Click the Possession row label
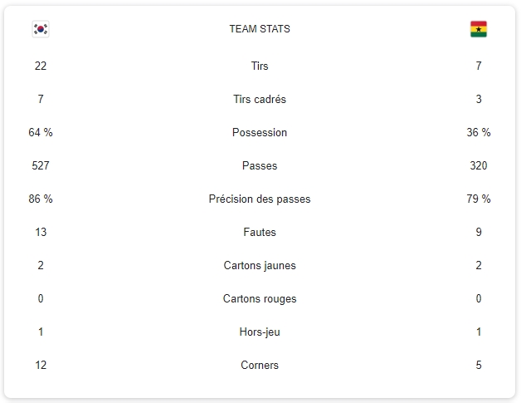 (260, 133)
